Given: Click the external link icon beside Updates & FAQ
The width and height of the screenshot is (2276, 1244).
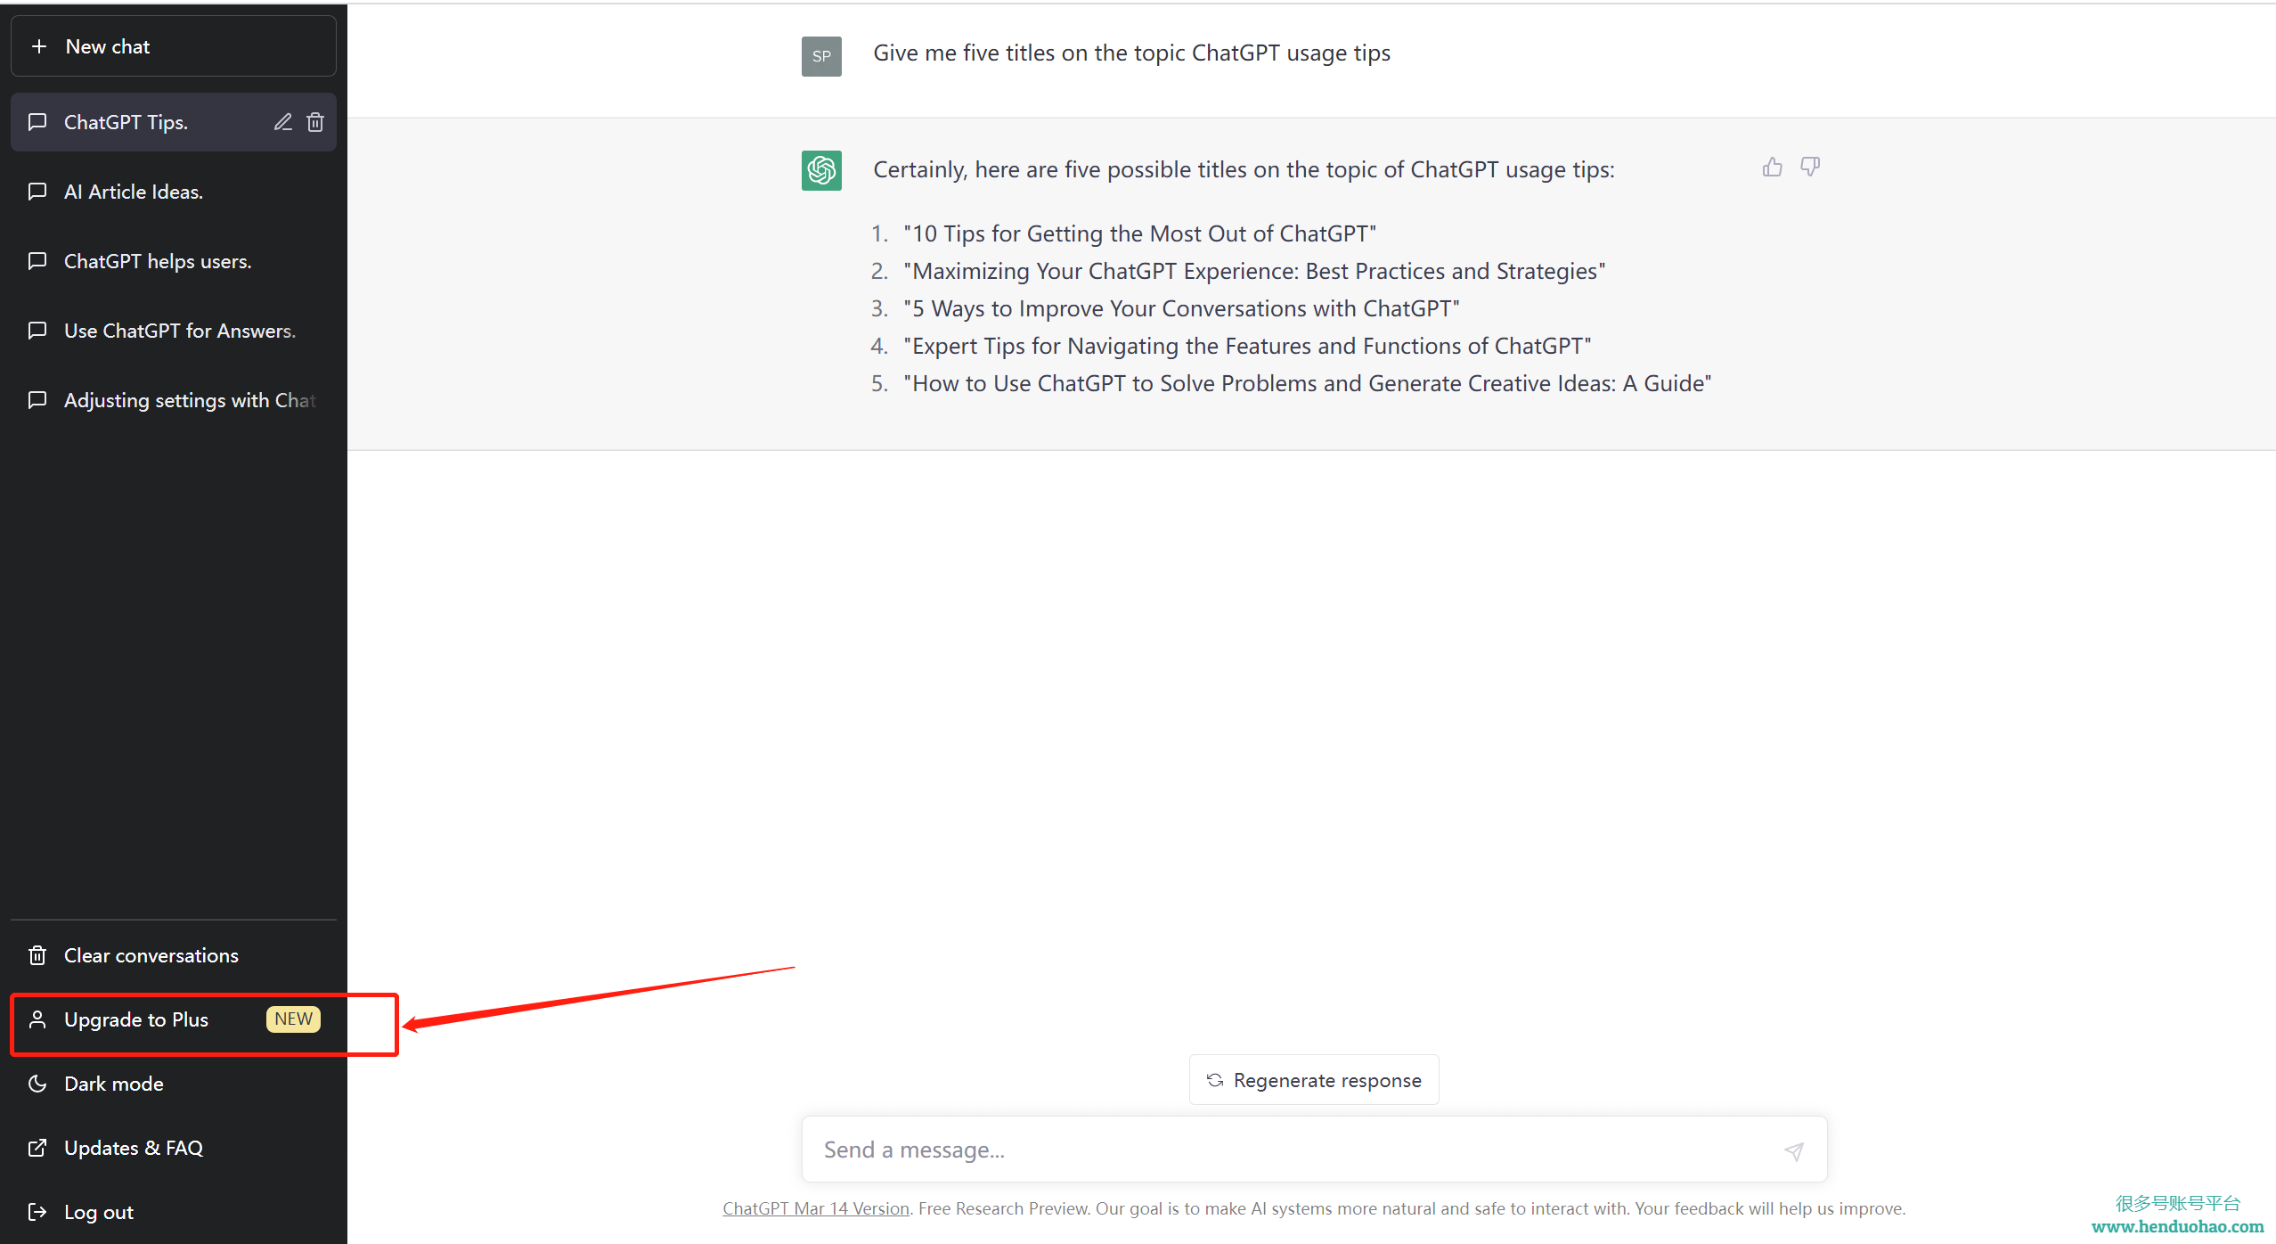Looking at the screenshot, I should pyautogui.click(x=37, y=1148).
